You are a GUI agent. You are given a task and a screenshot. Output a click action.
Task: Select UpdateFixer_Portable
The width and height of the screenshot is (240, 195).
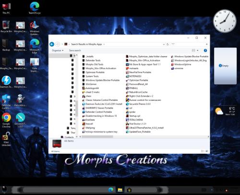click(x=138, y=132)
